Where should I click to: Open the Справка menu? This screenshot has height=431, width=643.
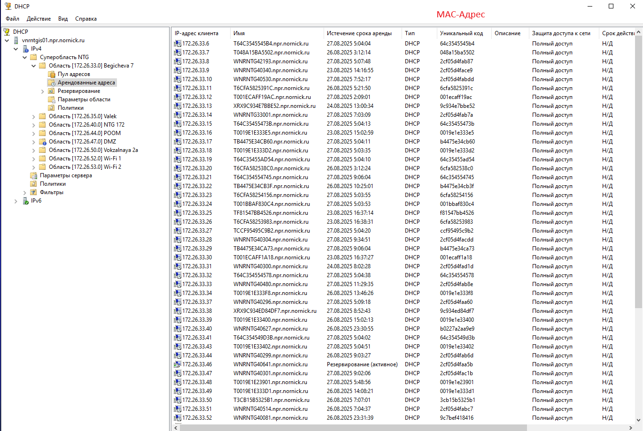coord(85,19)
